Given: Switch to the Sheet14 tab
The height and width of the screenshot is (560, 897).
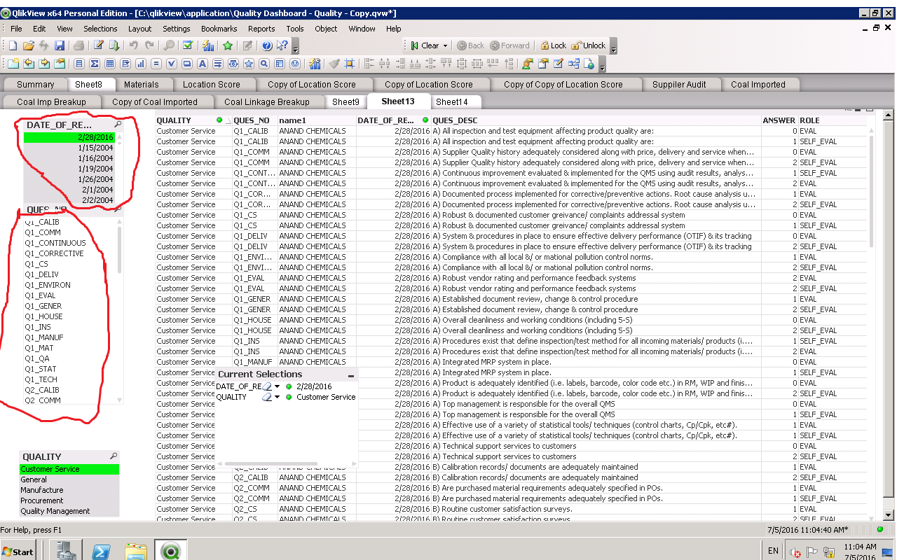Looking at the screenshot, I should click(x=451, y=101).
